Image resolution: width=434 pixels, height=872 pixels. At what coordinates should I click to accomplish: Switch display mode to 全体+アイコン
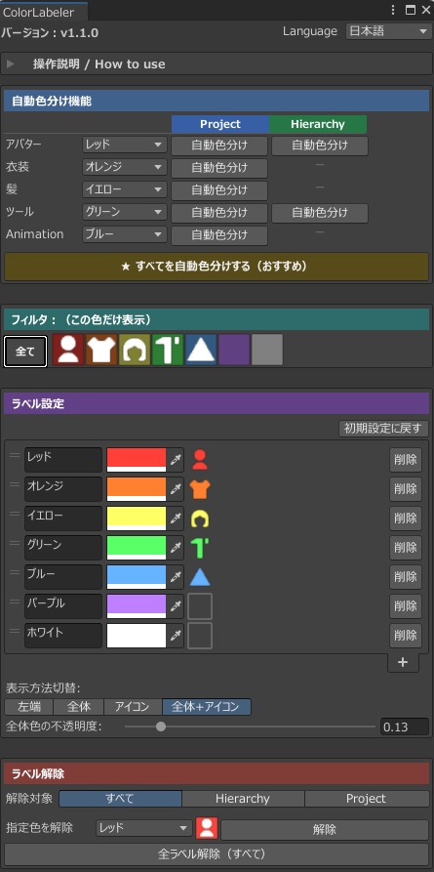207,707
